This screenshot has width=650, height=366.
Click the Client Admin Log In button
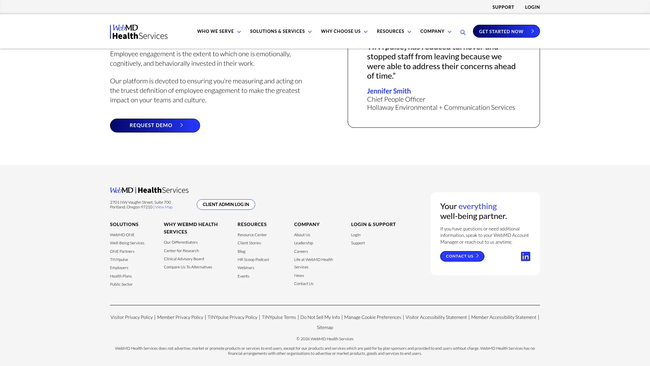coord(226,204)
